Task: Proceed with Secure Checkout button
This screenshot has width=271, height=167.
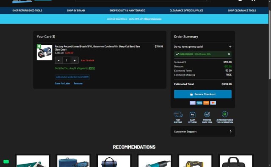Action: (x=203, y=94)
